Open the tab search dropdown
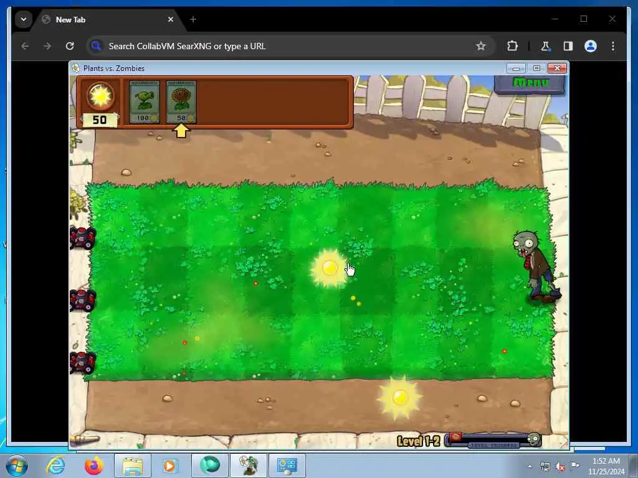This screenshot has height=478, width=638. 24,19
